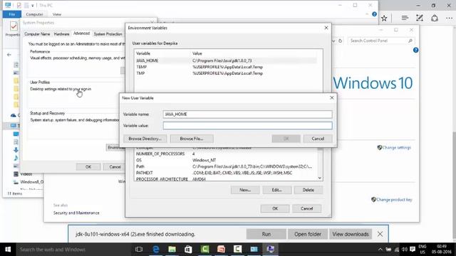Click Browse File button
The height and width of the screenshot is (256, 456).
pyautogui.click(x=192, y=139)
